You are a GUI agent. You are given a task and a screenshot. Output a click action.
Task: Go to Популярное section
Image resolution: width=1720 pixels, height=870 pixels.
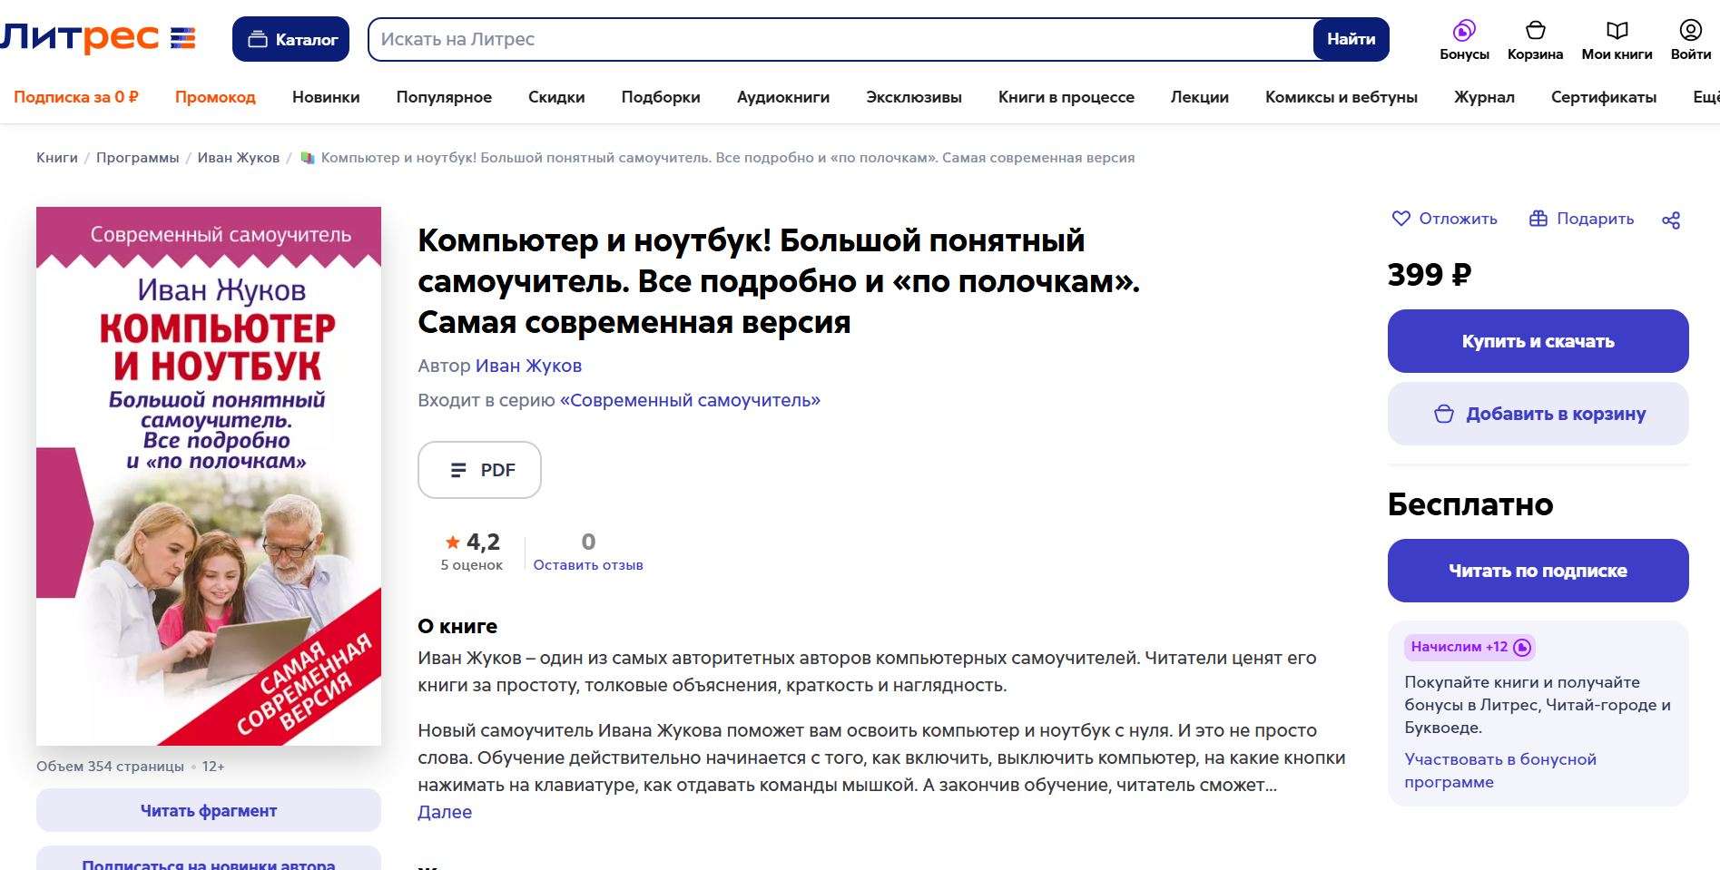(x=444, y=97)
